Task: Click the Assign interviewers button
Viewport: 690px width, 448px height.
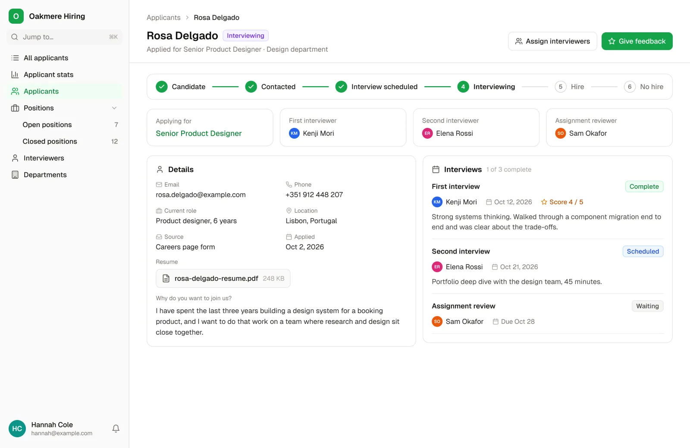Action: tap(552, 41)
